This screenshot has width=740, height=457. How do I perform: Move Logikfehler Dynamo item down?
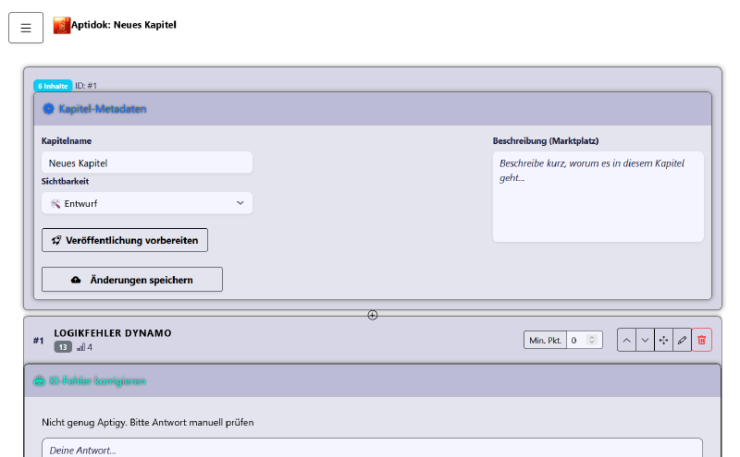click(x=645, y=340)
